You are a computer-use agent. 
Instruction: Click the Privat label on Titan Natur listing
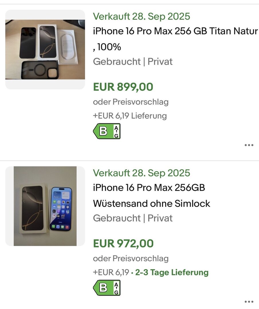click(160, 62)
